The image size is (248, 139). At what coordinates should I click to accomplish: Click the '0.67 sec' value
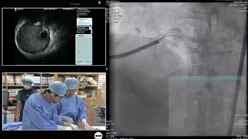point(112,22)
